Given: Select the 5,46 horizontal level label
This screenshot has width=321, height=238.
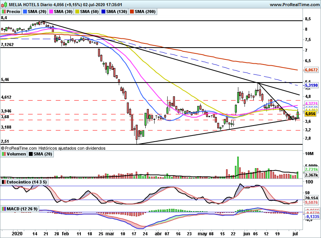Looking at the screenshot, I should 5,79.
